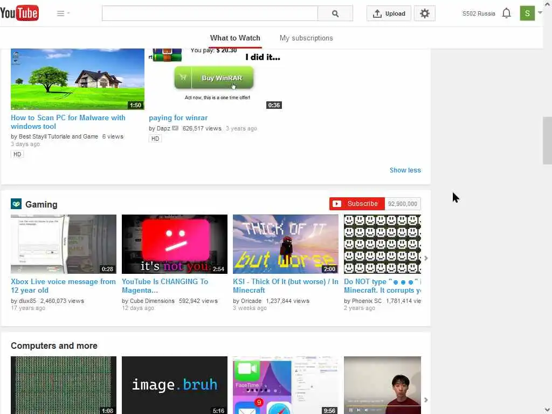The height and width of the screenshot is (414, 552).
Task: Open 'How to Scan PC for Malware' title
Action: (x=68, y=122)
